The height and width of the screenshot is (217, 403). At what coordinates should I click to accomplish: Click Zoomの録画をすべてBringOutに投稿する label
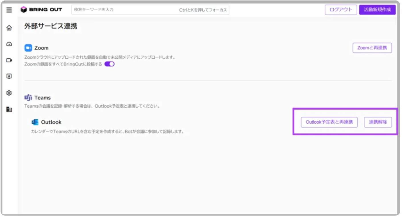click(63, 64)
